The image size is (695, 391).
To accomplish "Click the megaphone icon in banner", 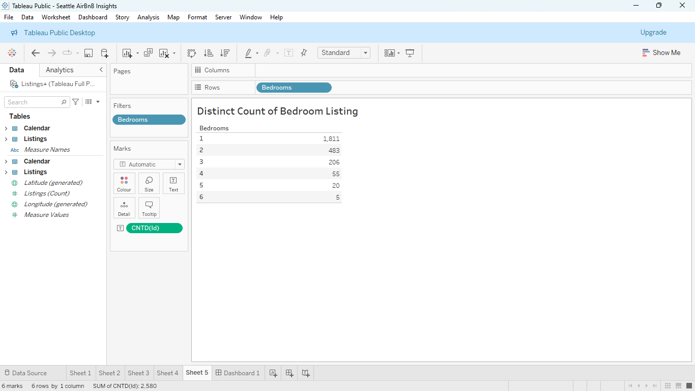I will [14, 33].
